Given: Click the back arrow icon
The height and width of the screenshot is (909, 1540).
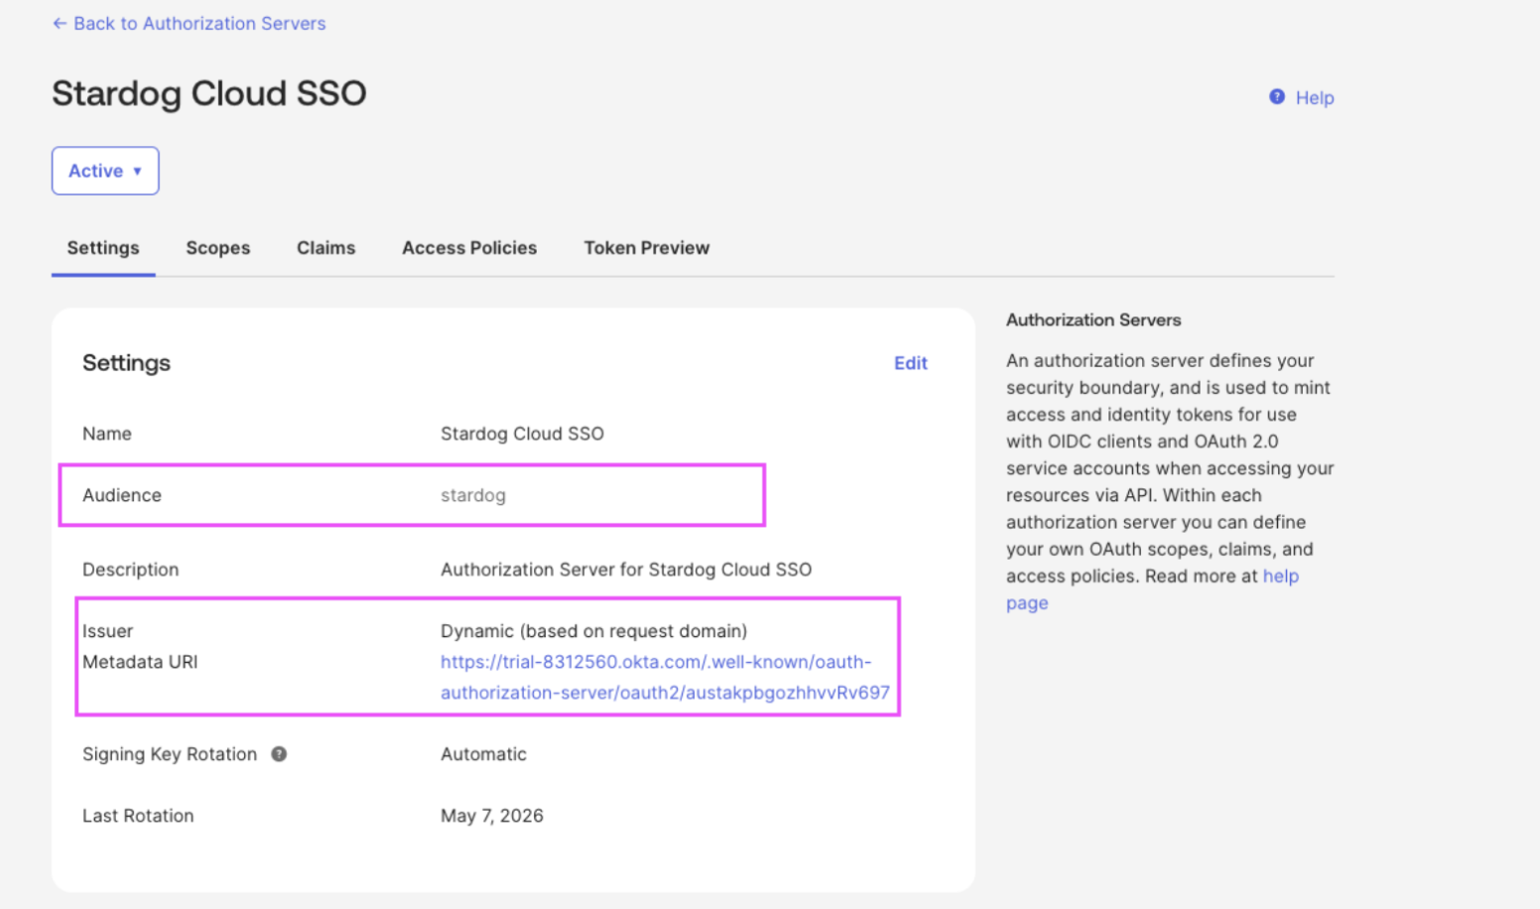Looking at the screenshot, I should pyautogui.click(x=60, y=23).
